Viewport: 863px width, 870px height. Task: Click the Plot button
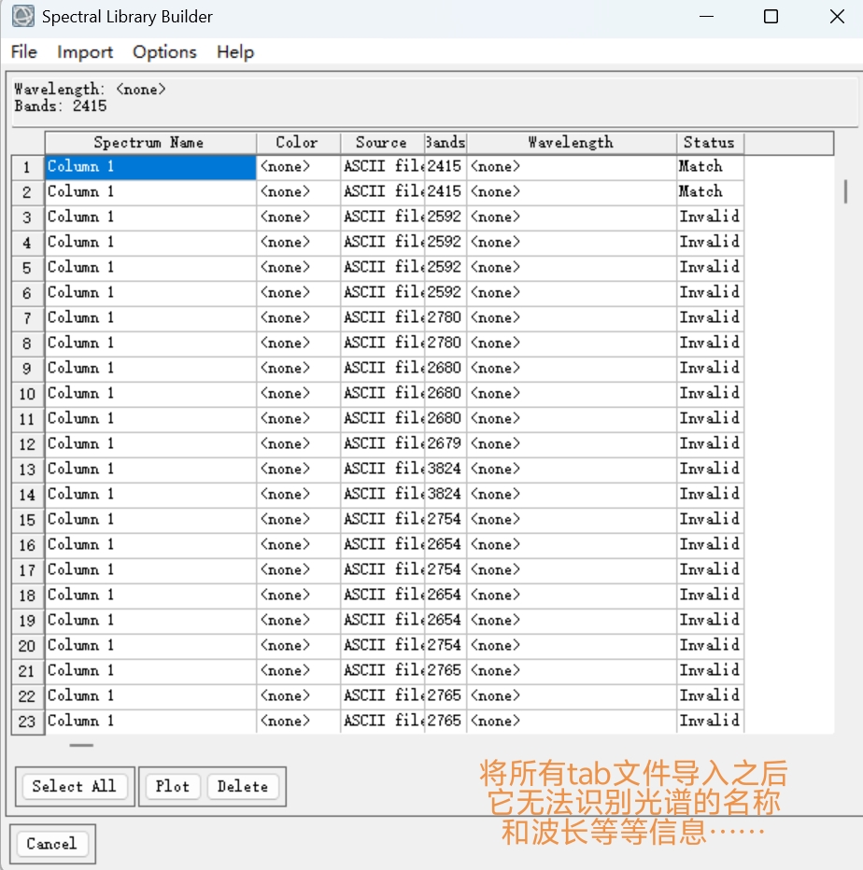173,786
